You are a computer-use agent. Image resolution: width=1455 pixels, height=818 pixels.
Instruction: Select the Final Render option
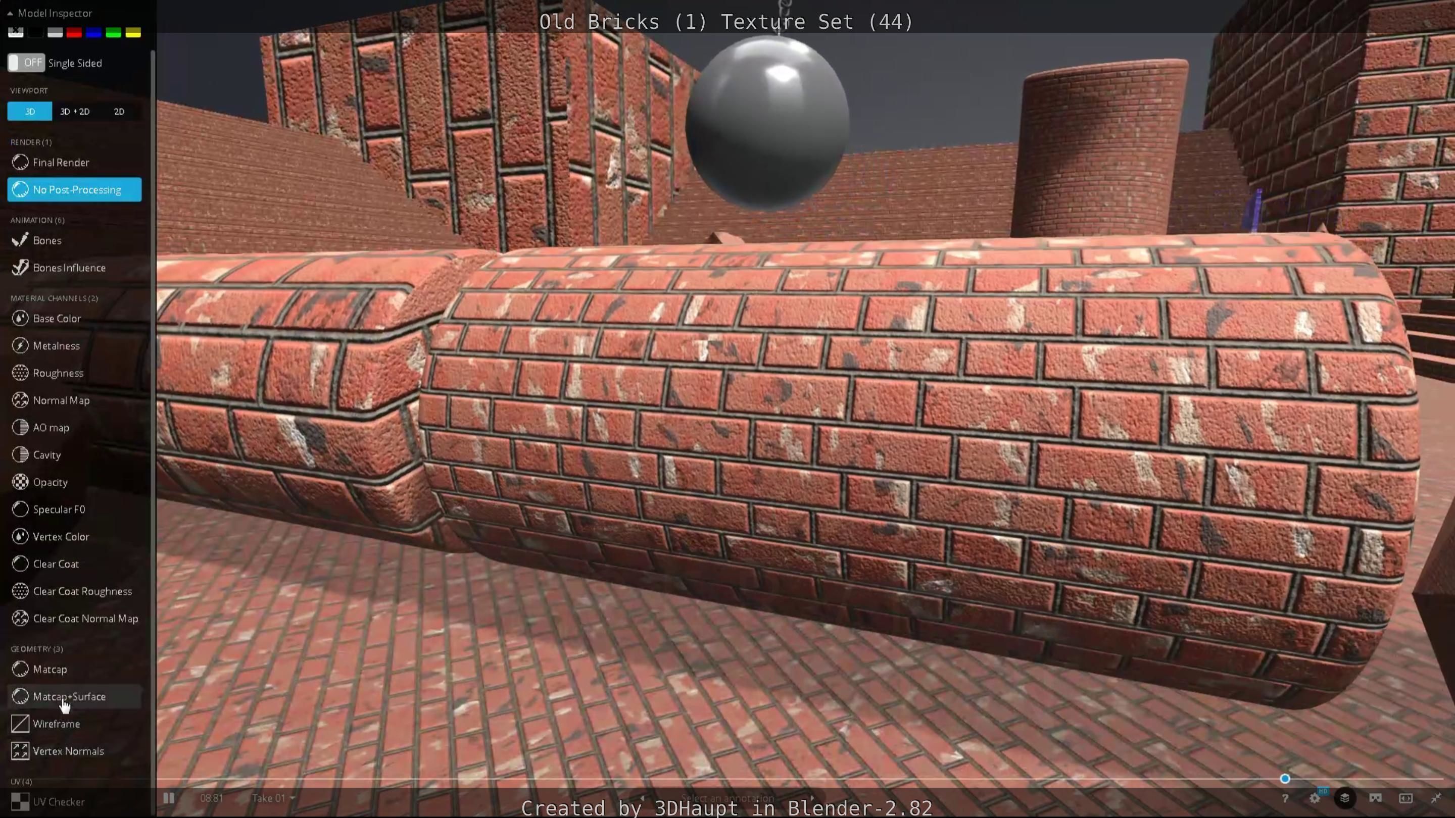coord(61,163)
